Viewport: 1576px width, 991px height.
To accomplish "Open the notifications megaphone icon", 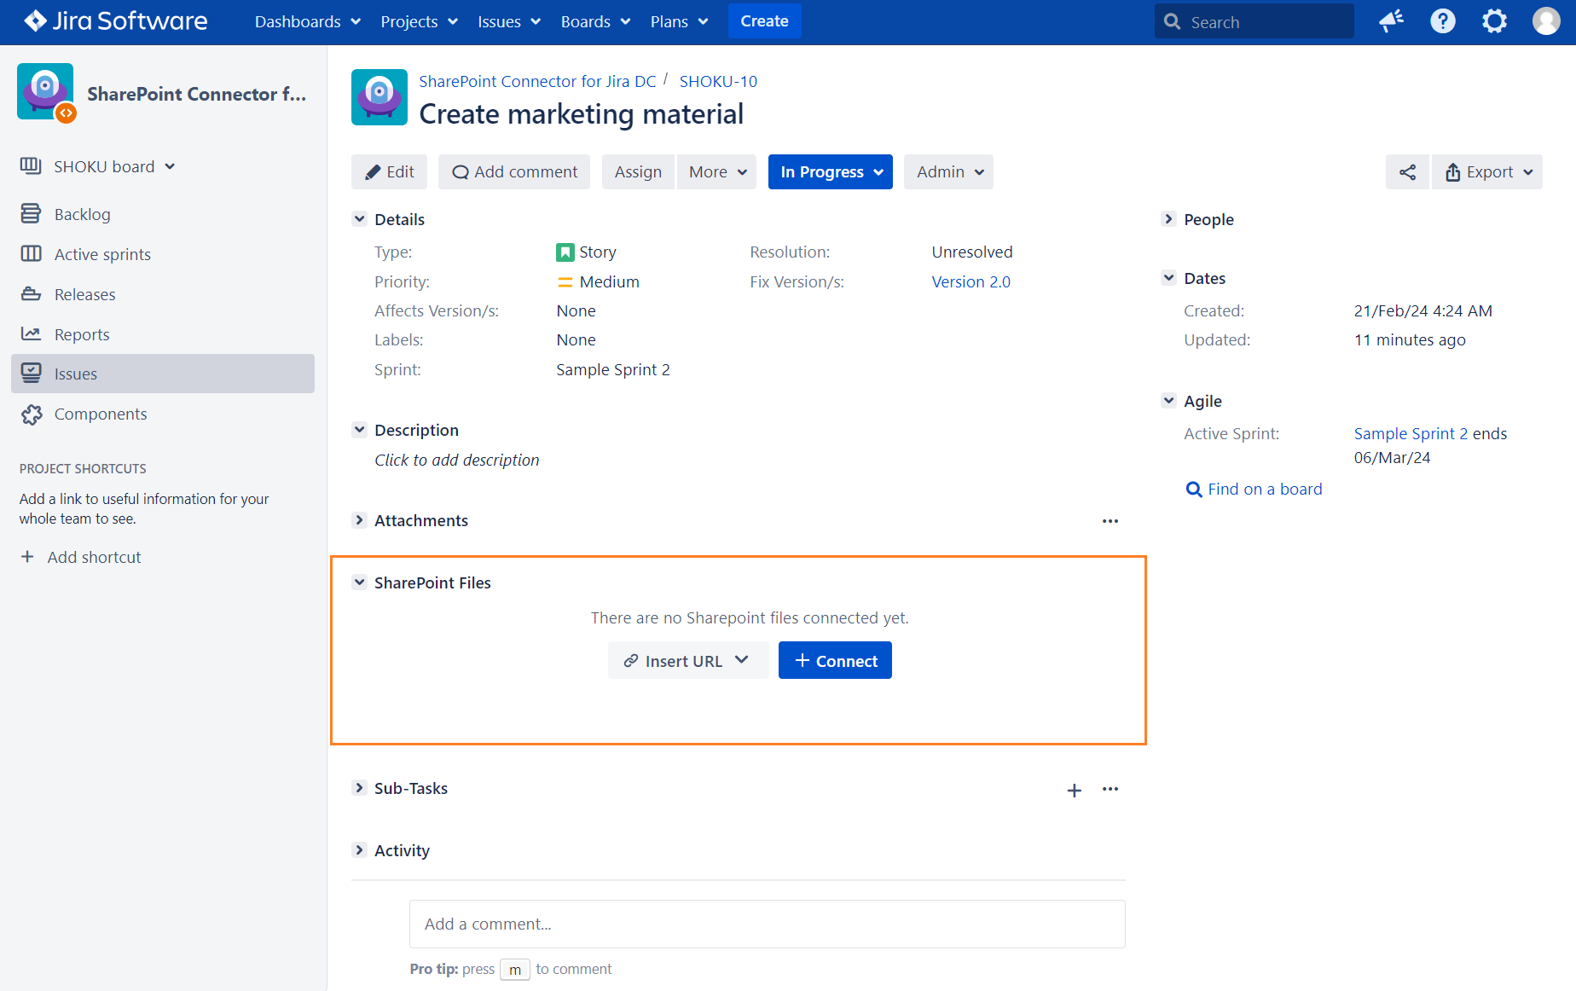I will 1391,21.
